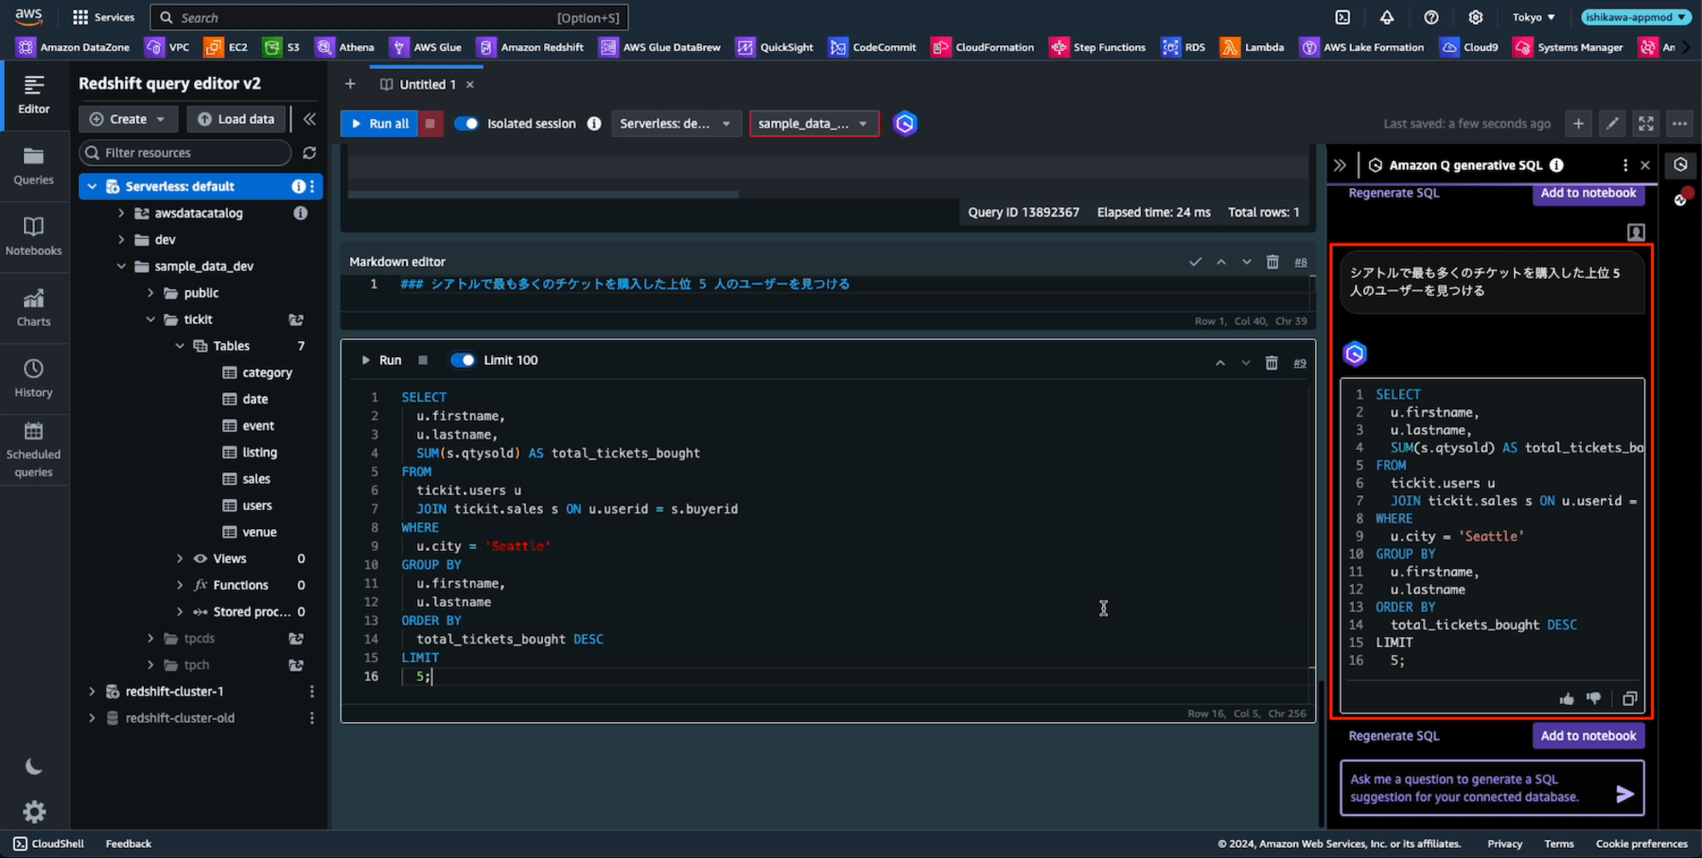The height and width of the screenshot is (858, 1702).
Task: Click Load data button
Action: point(236,119)
